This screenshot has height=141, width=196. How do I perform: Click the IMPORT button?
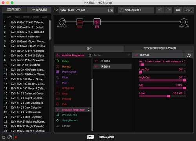pyautogui.click(x=26, y=17)
